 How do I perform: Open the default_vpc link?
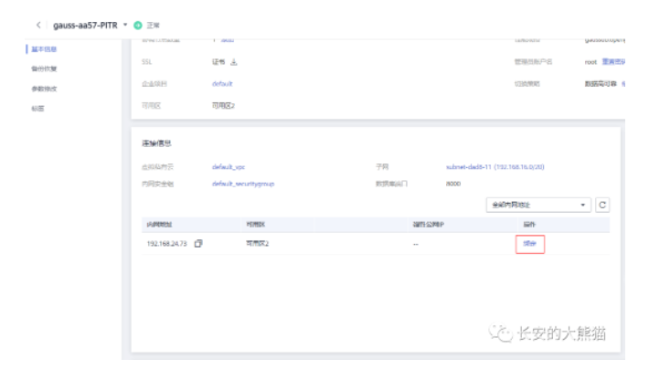point(229,167)
